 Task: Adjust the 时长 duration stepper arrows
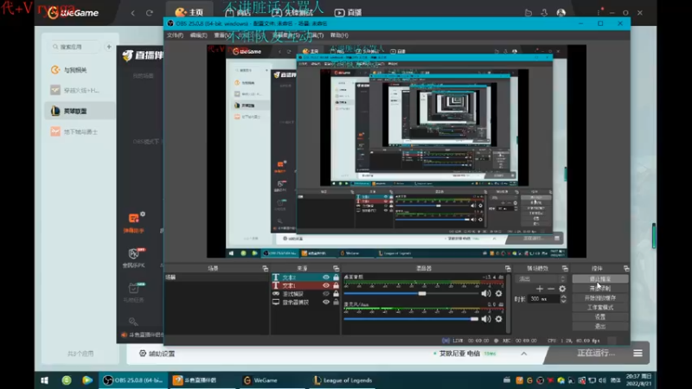coord(564,299)
